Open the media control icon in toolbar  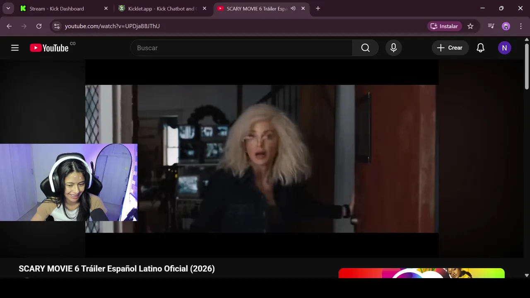[x=491, y=26]
